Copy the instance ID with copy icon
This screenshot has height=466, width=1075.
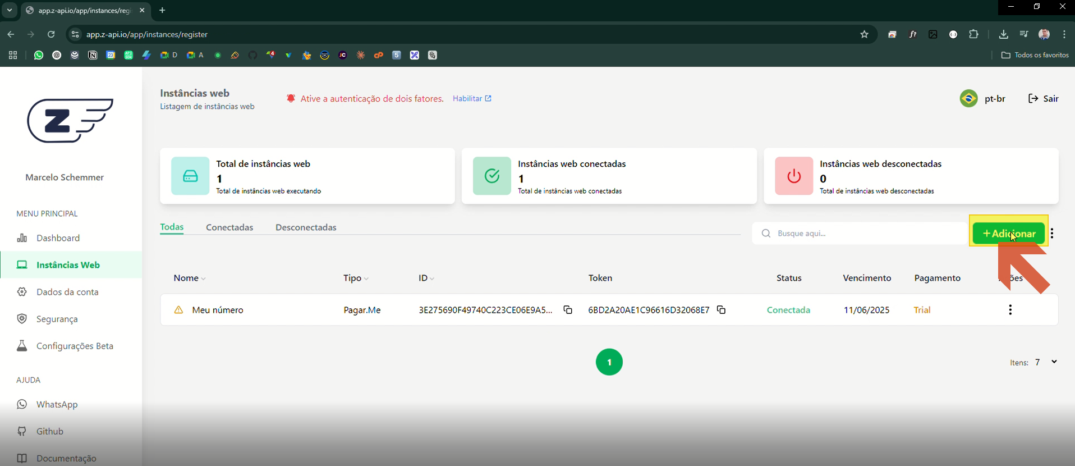(x=568, y=310)
